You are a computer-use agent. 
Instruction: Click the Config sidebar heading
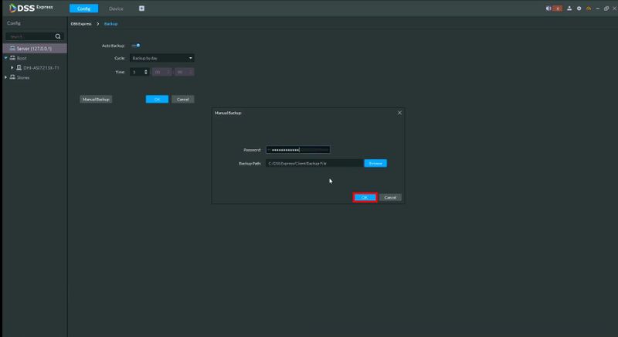14,23
